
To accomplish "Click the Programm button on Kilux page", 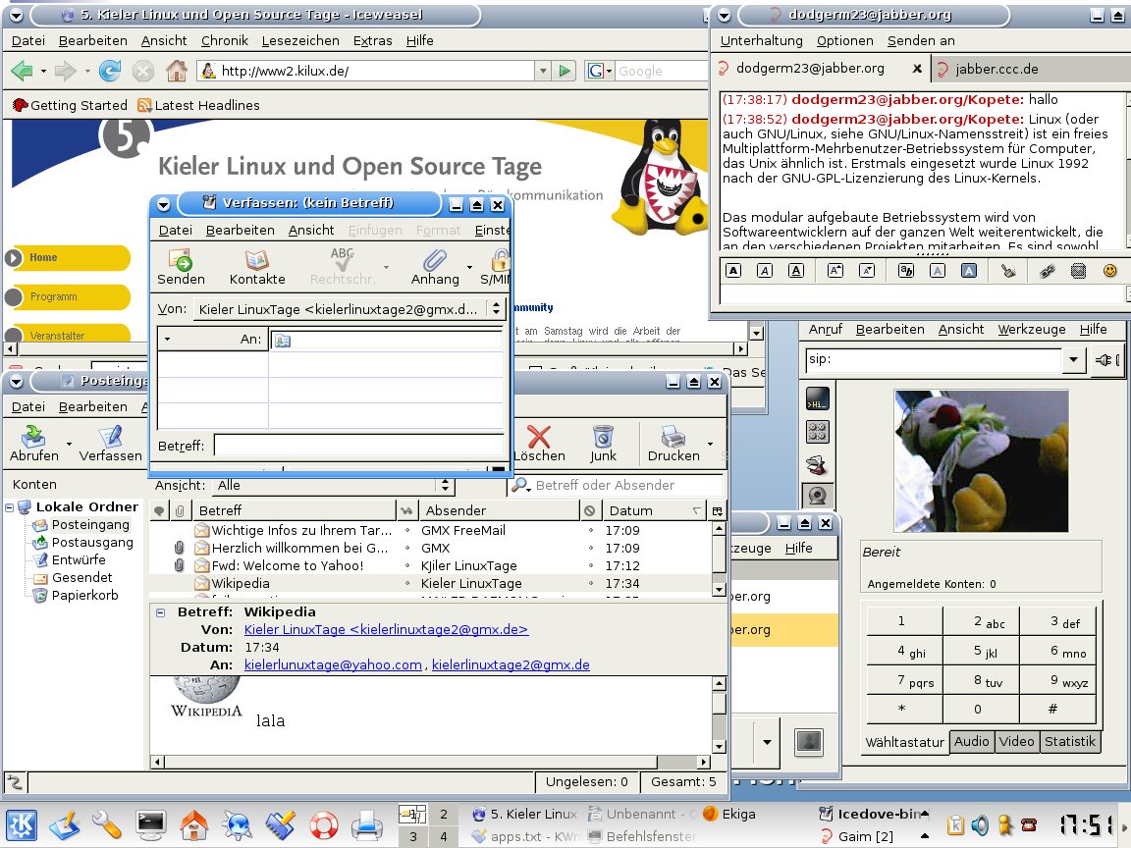I will pos(69,296).
